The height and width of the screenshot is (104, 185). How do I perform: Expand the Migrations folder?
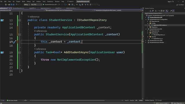pyautogui.click(x=148, y=27)
